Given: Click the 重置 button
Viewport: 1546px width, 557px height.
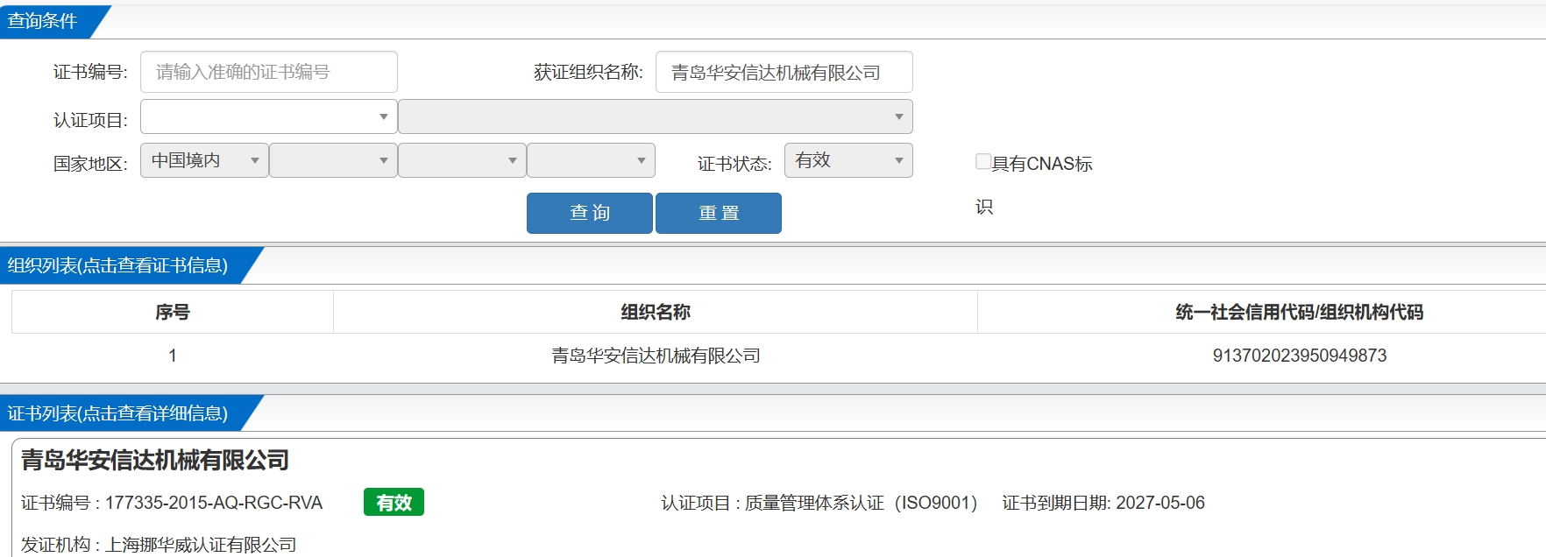Looking at the screenshot, I should (x=719, y=213).
